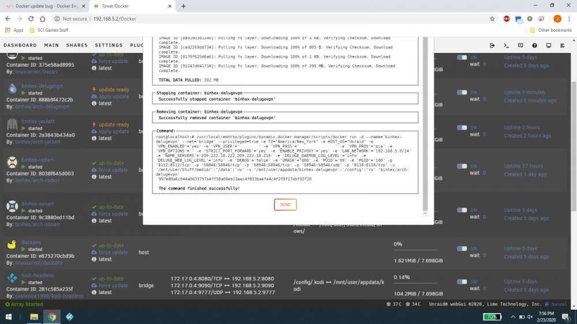Open File Explorer from taskbar
The height and width of the screenshot is (324, 577).
click(x=34, y=317)
